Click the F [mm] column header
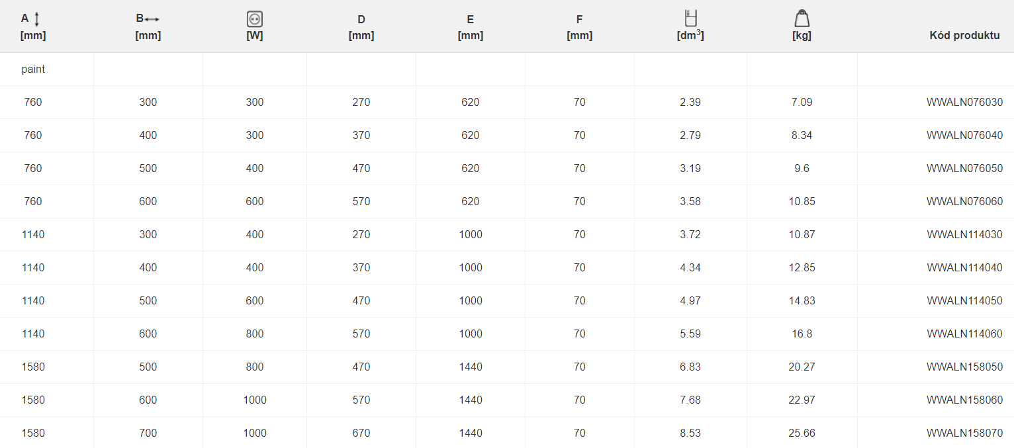Screen dimensions: 1014x448 click(x=580, y=28)
